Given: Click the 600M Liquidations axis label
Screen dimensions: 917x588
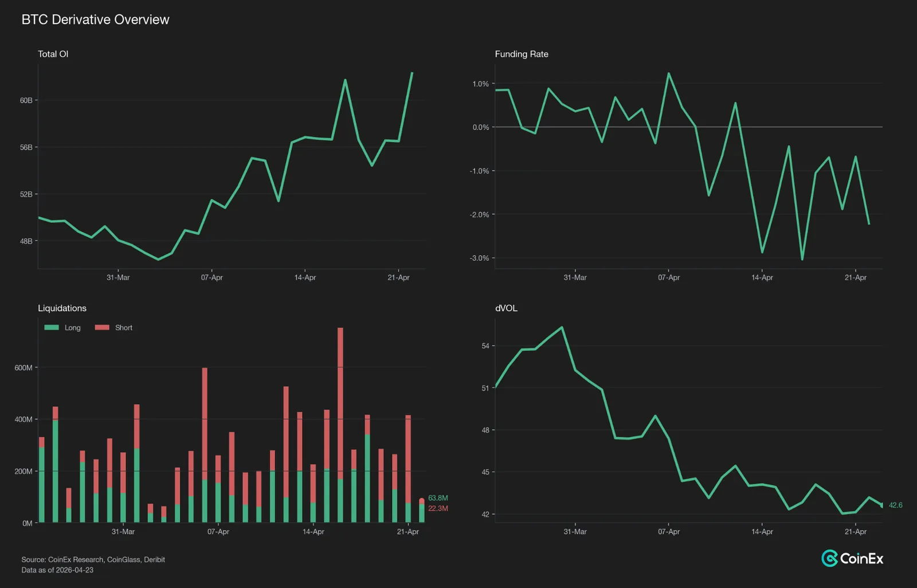Looking at the screenshot, I should coord(23,368).
